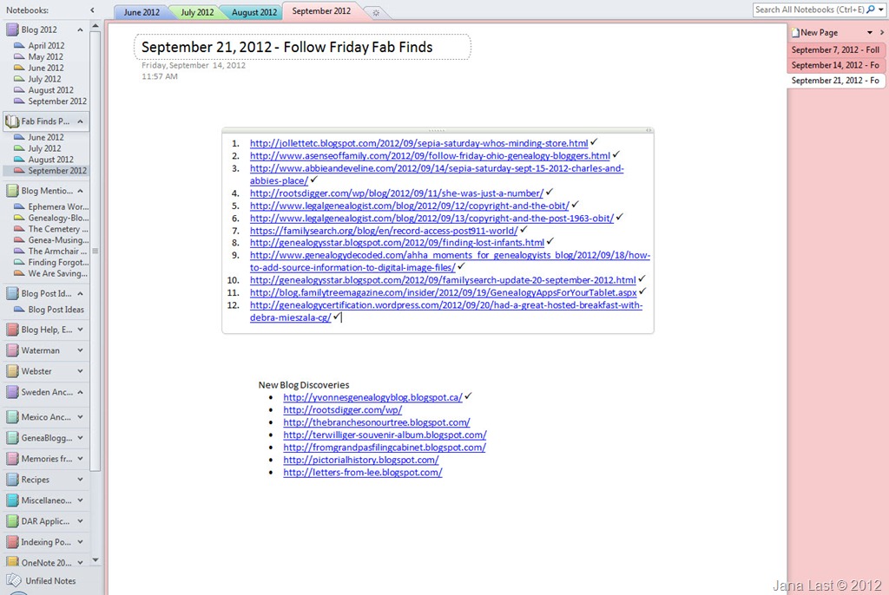This screenshot has height=595, width=889.
Task: Click the search magnifier icon
Action: click(x=871, y=10)
